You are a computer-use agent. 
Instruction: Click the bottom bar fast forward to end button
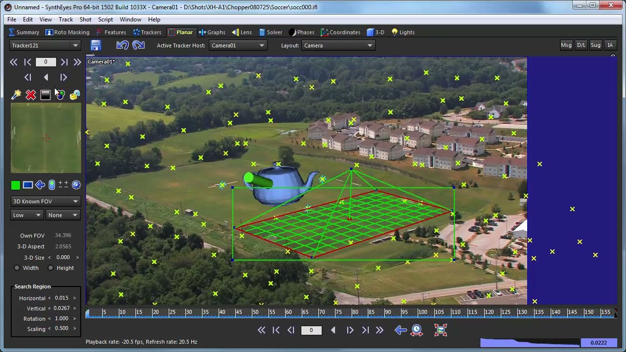pos(380,330)
